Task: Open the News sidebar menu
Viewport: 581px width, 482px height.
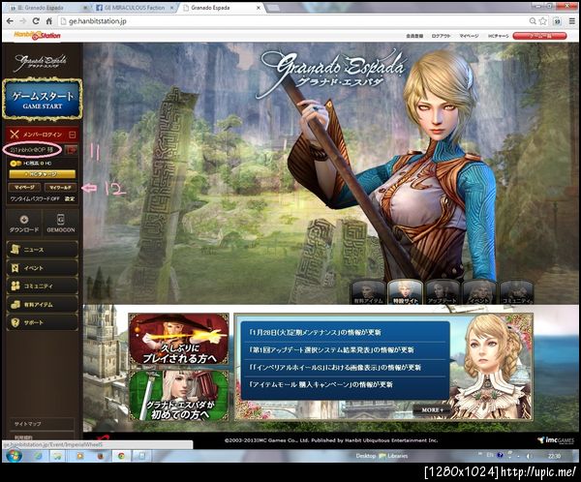Action: click(43, 250)
